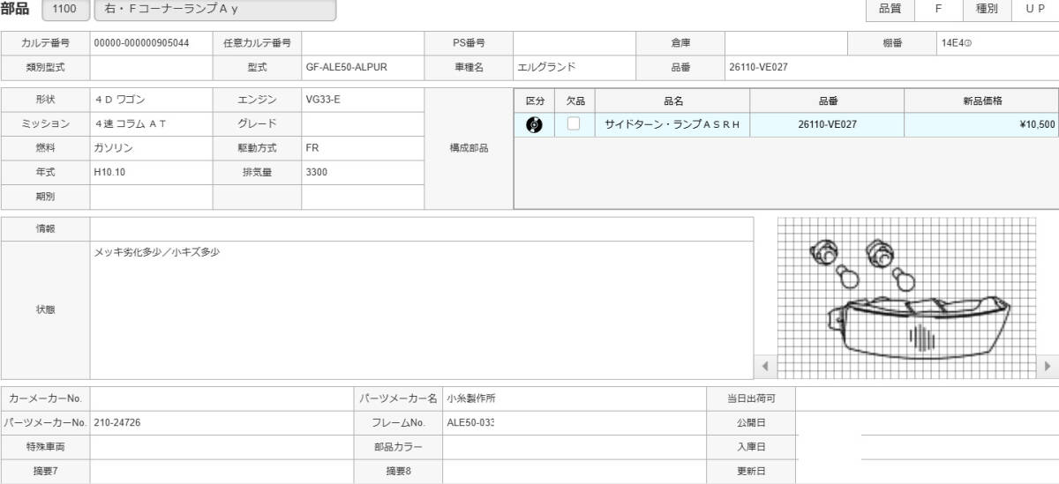
Task: Click the 欠品 column header
Action: tap(575, 101)
